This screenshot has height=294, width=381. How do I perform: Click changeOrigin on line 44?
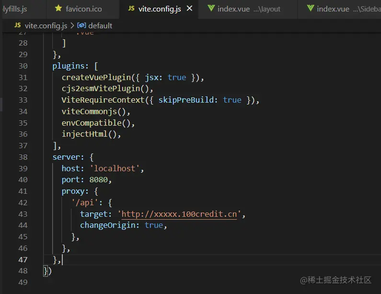pos(108,225)
